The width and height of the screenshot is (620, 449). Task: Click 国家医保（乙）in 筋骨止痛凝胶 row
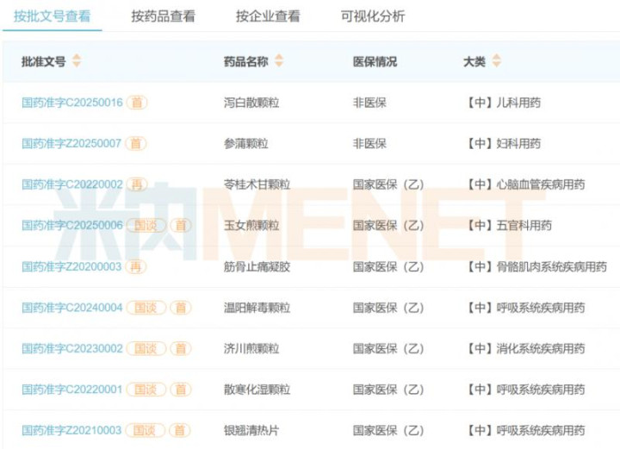point(388,266)
